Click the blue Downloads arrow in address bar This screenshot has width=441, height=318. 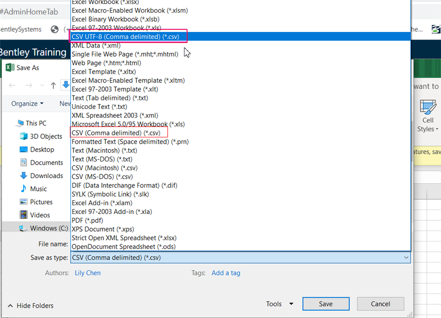(66, 84)
